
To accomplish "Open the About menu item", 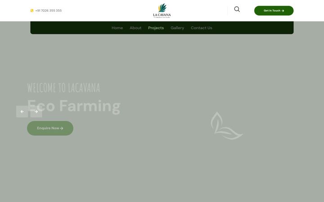I will (x=135, y=28).
